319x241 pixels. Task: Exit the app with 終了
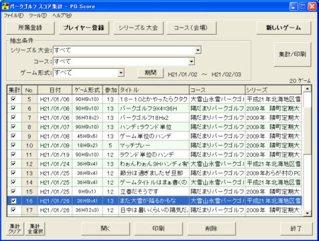click(x=296, y=228)
